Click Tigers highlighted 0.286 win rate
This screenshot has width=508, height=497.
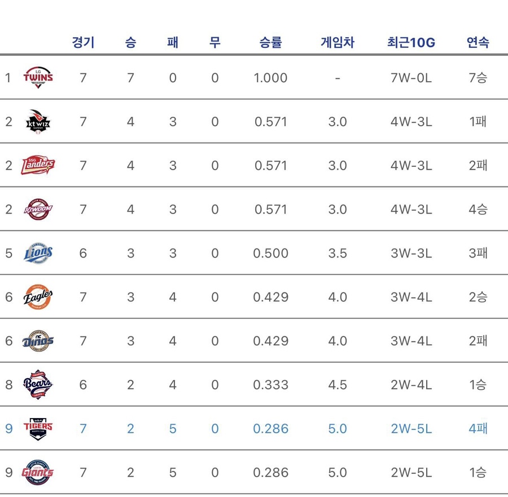coord(270,429)
